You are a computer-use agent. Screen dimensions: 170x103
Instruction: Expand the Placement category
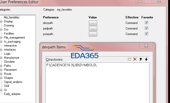pos(1,70)
